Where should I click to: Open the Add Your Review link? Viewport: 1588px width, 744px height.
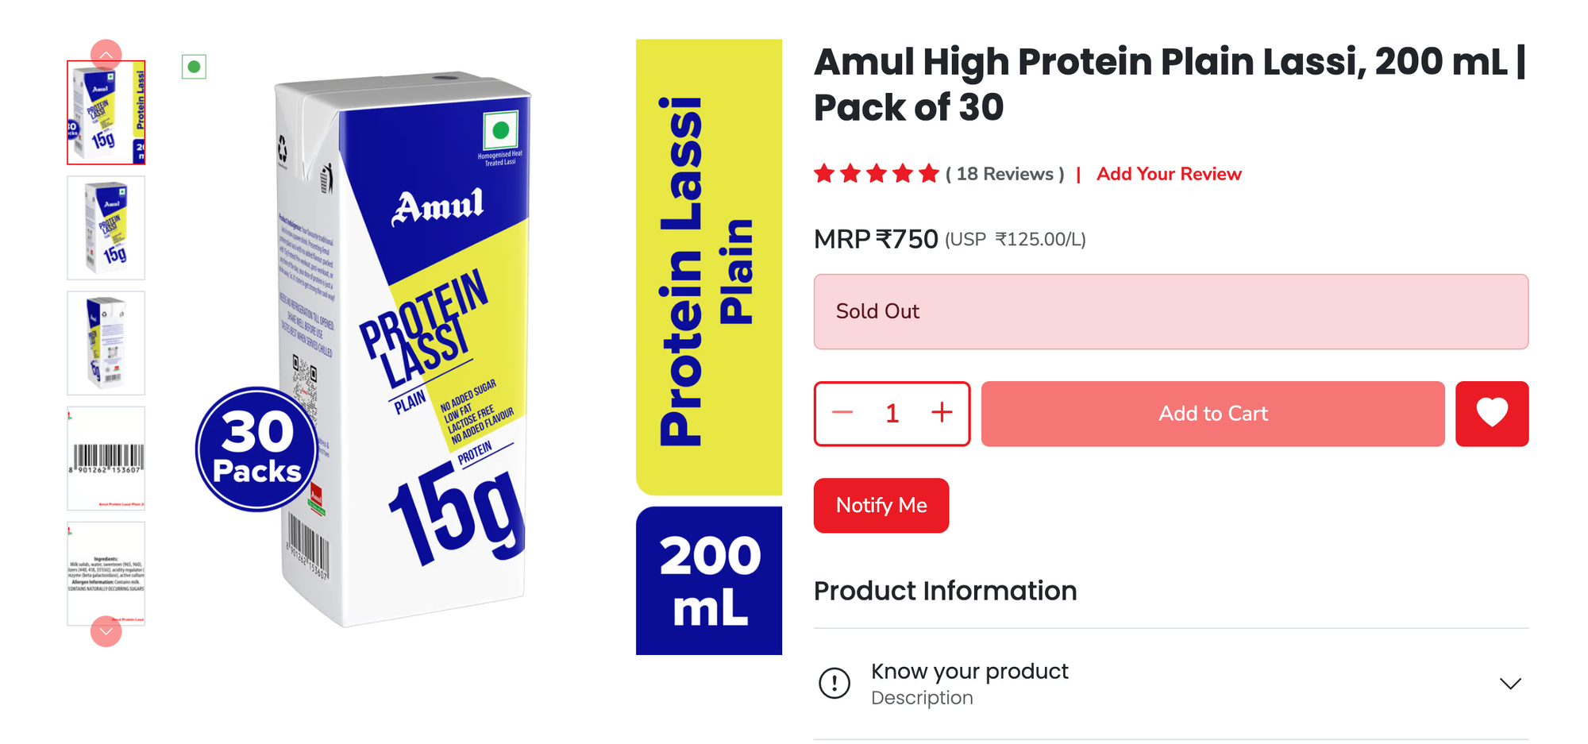click(x=1169, y=174)
